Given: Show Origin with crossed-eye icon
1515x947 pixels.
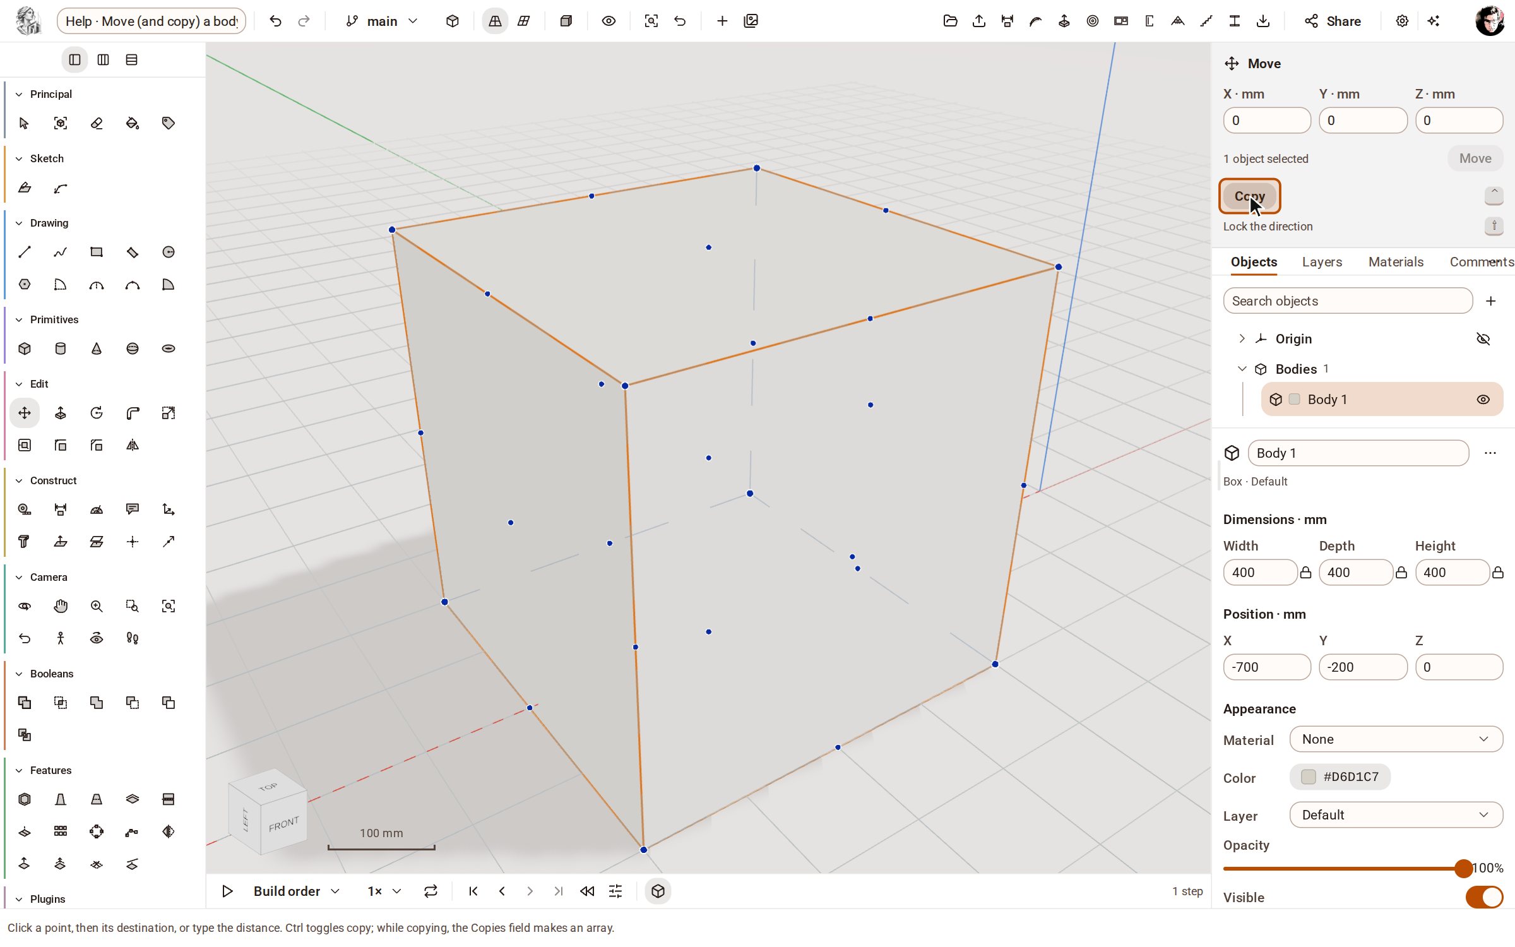Looking at the screenshot, I should coord(1483,338).
